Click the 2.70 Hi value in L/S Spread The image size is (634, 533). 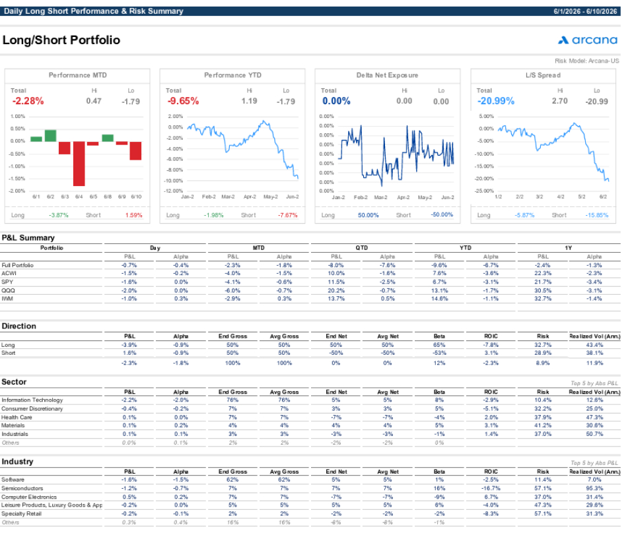(x=559, y=101)
